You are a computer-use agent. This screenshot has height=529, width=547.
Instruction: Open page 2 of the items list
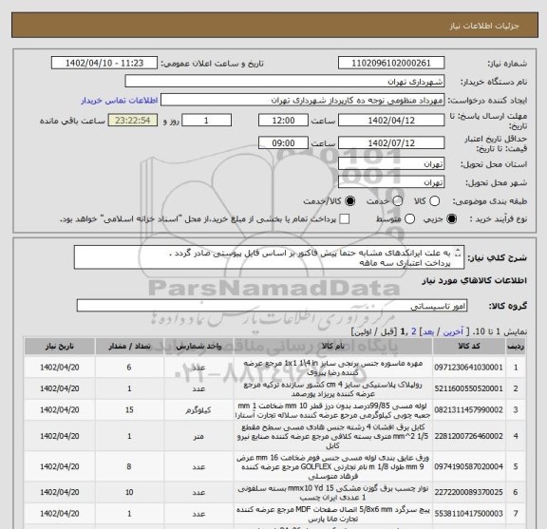click(x=414, y=331)
